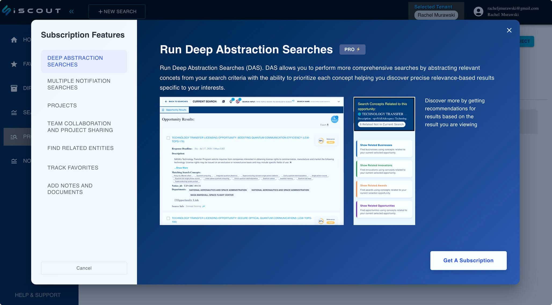Click the archive box sidebar icon

[x=14, y=88]
